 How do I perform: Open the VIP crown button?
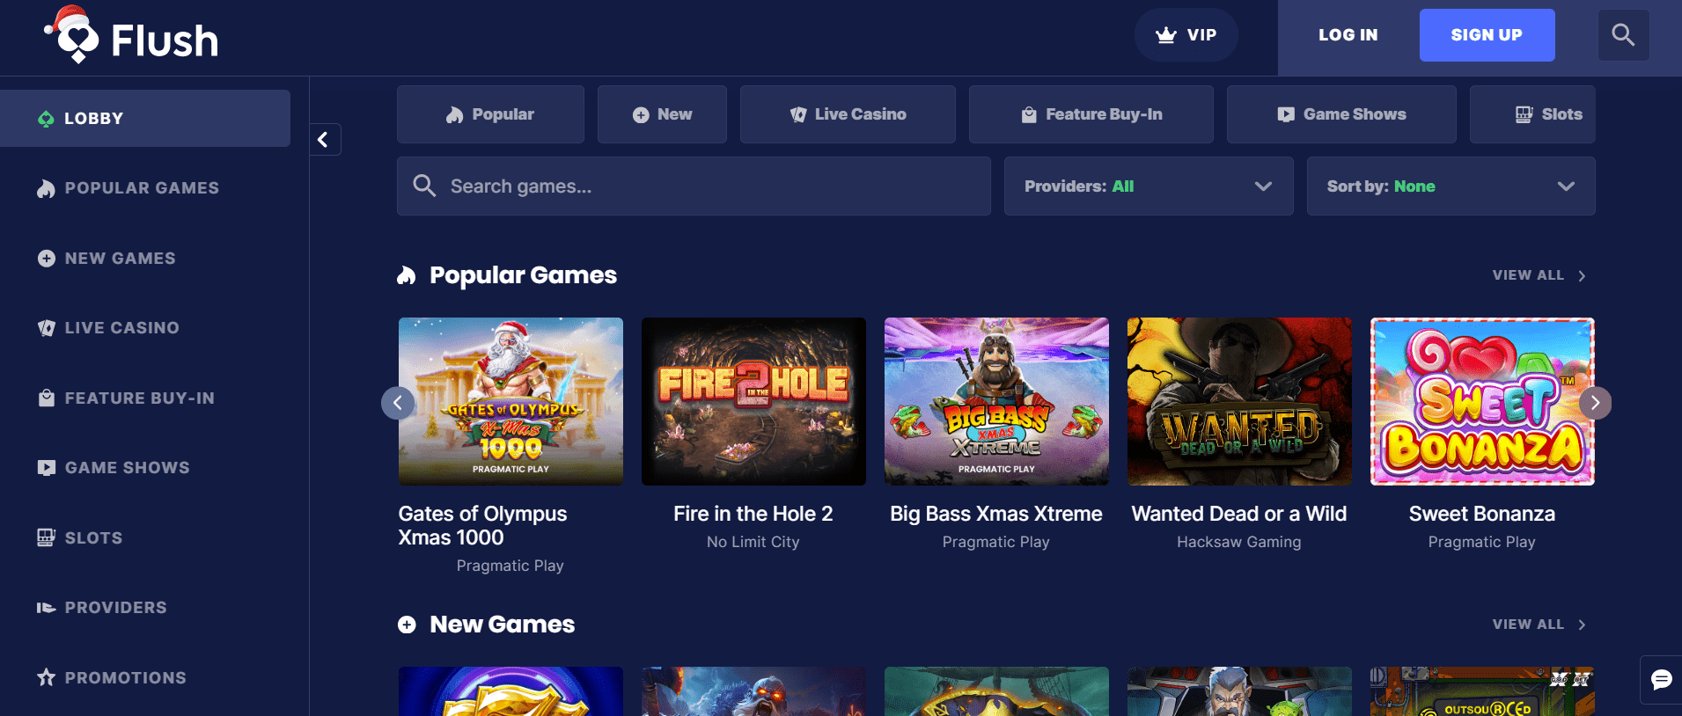(x=1186, y=35)
